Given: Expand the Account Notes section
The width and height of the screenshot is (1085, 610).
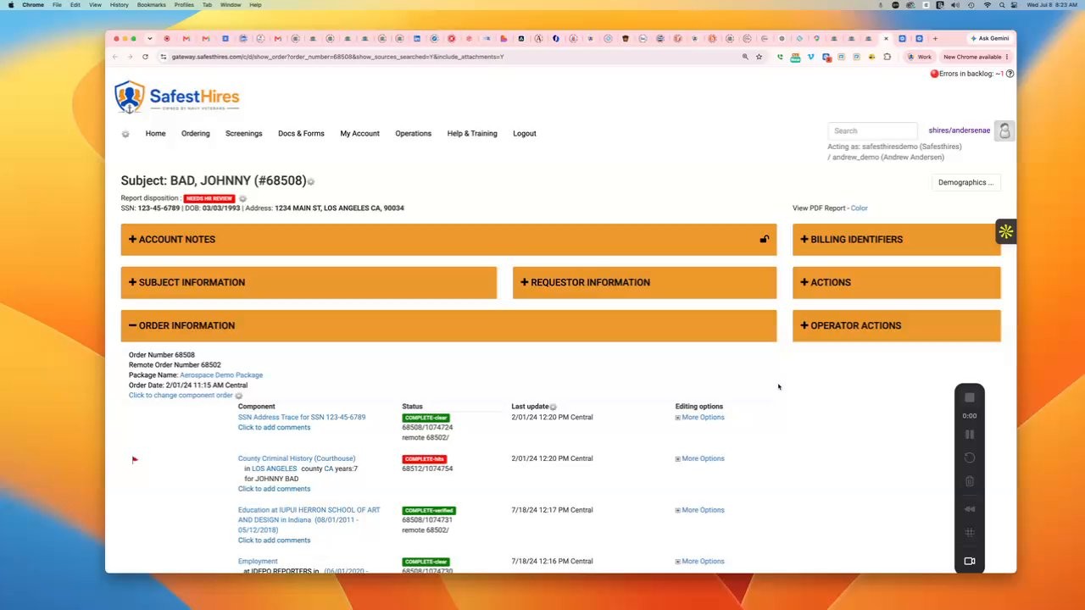Looking at the screenshot, I should point(448,240).
